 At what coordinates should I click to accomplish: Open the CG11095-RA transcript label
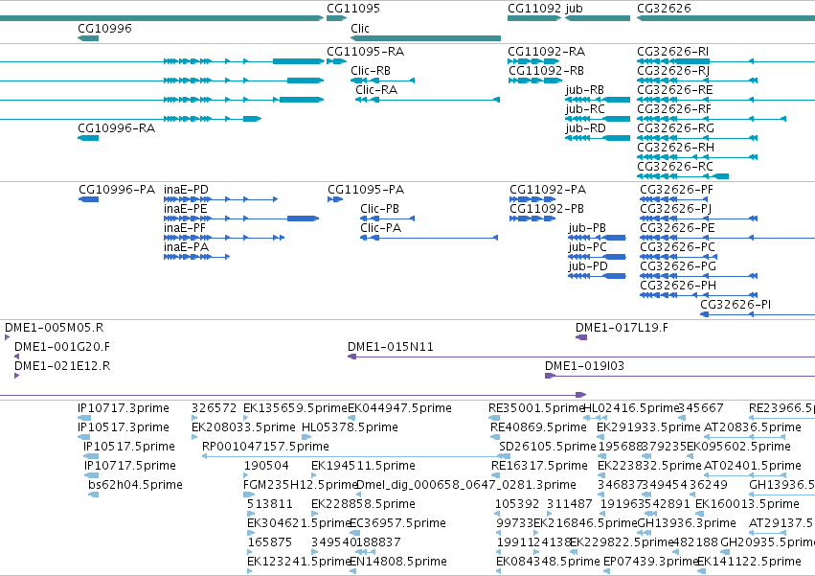366,52
